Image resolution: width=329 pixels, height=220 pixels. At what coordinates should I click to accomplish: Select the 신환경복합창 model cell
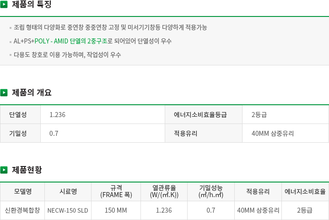[x=22, y=210]
